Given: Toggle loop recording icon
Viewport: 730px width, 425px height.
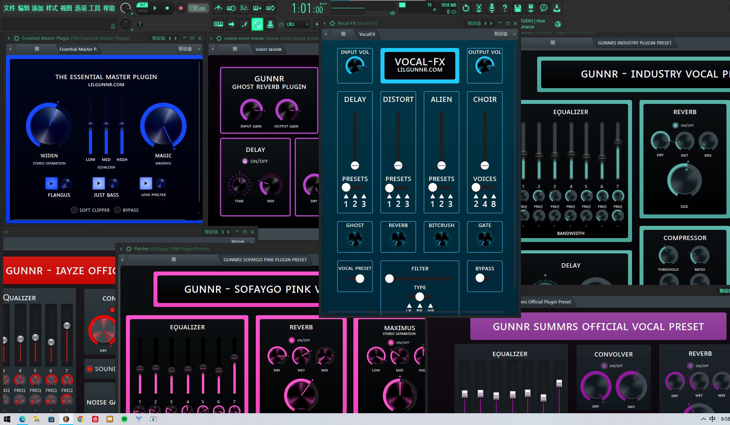Looking at the screenshot, I should click(x=270, y=8).
